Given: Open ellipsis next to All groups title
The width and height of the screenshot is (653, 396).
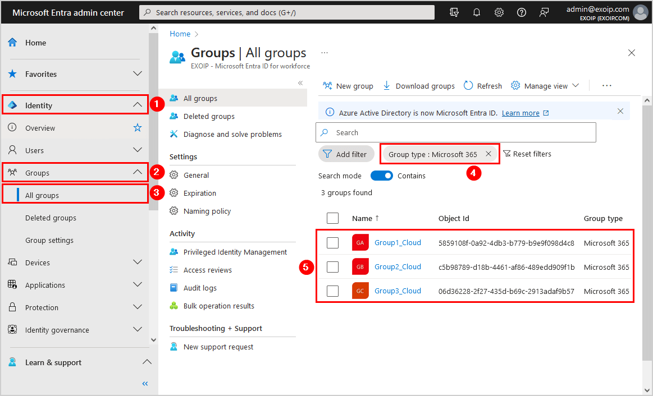Looking at the screenshot, I should (x=325, y=53).
